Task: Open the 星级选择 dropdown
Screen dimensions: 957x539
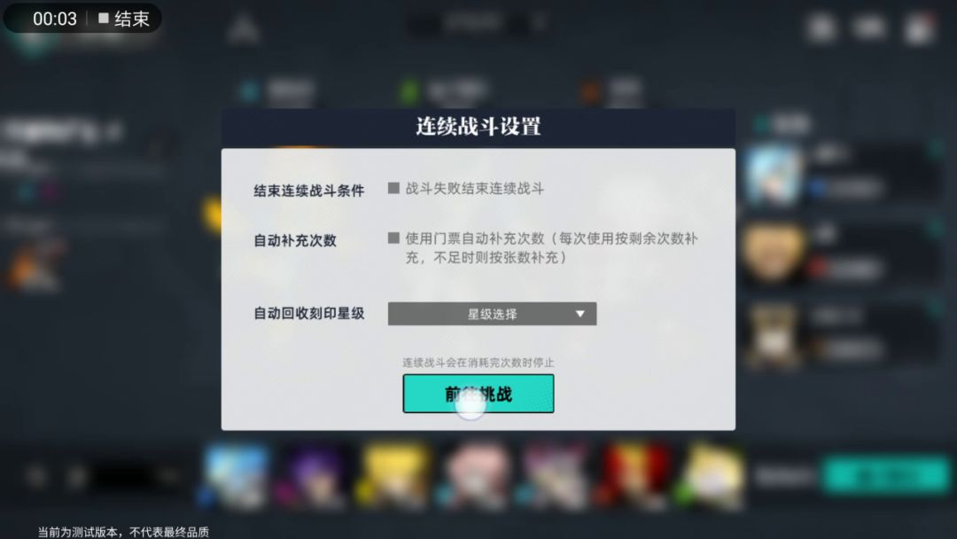Action: pos(492,314)
